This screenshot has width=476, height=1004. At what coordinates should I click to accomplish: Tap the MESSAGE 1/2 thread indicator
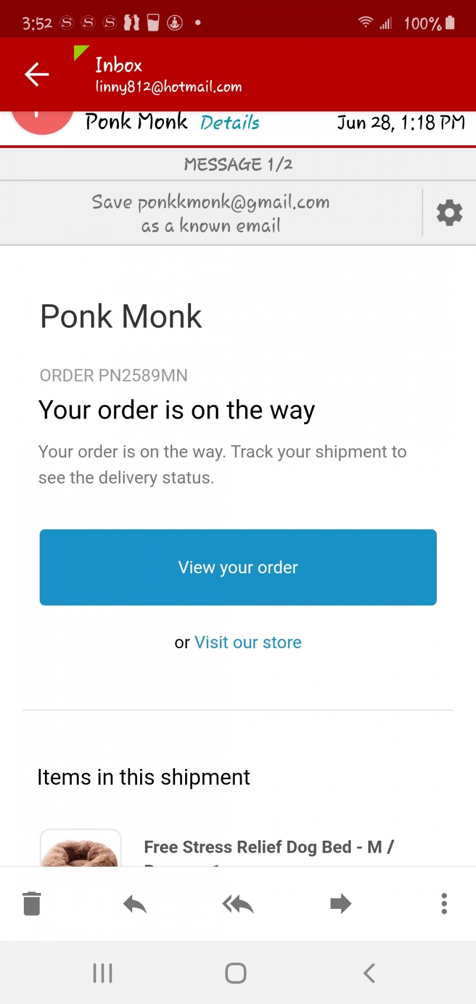(x=238, y=164)
